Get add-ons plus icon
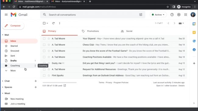 194,63
